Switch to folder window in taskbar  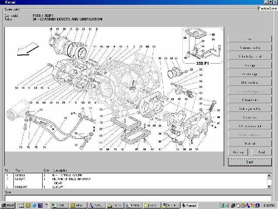pos(152,206)
